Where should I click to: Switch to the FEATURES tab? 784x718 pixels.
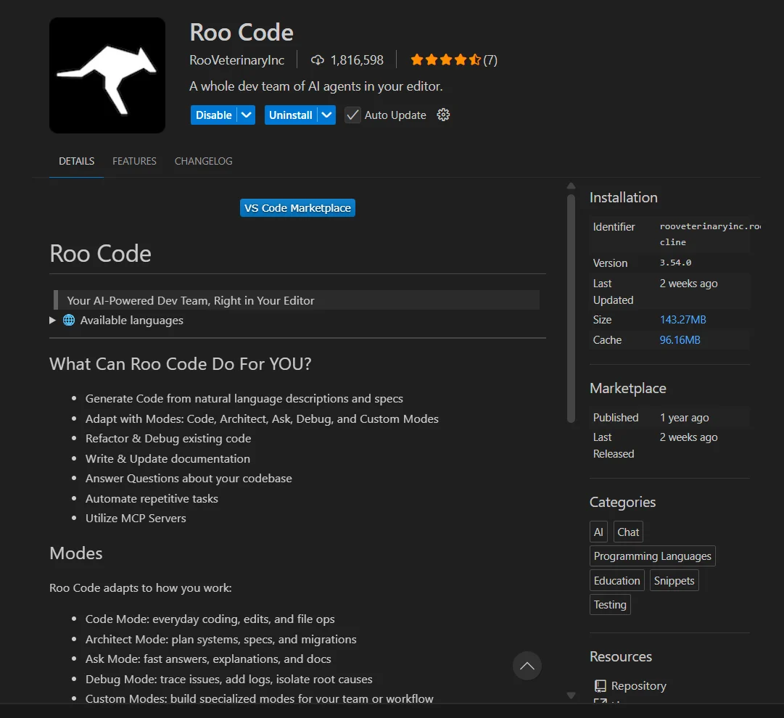(134, 161)
